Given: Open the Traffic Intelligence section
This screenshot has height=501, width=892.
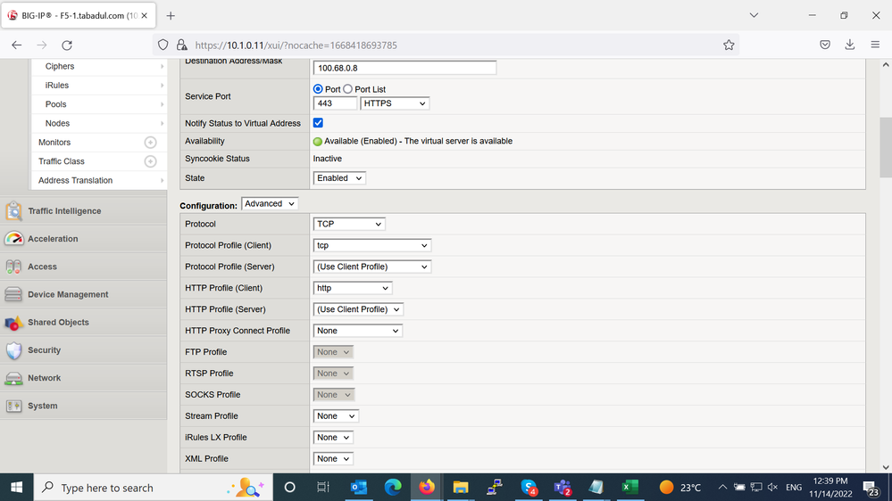Looking at the screenshot, I should click(64, 211).
